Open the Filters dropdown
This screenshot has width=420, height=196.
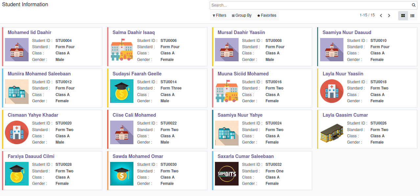pyautogui.click(x=220, y=15)
